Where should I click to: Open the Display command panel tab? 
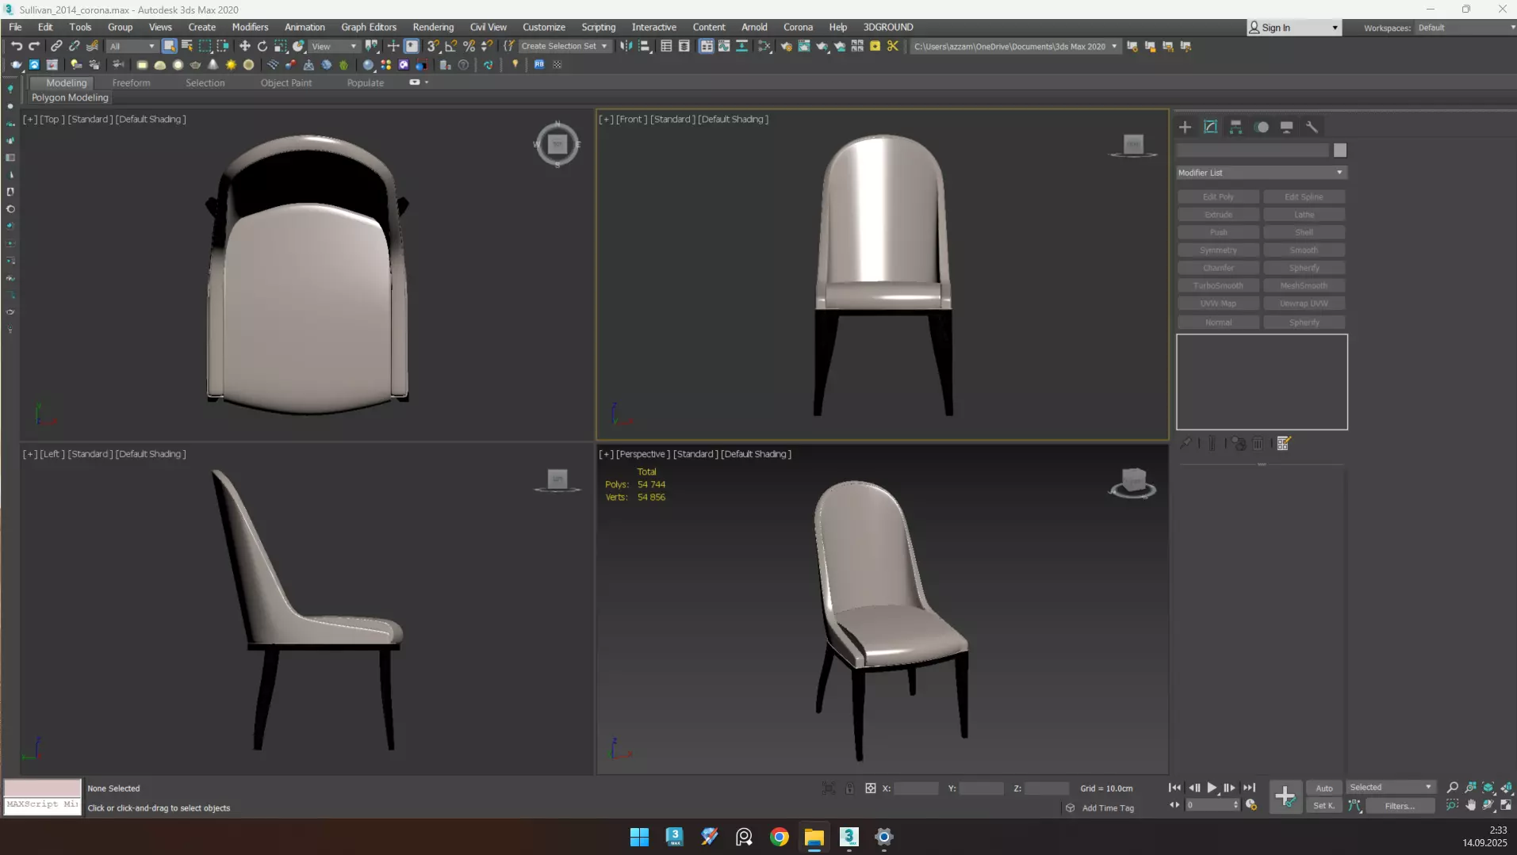[x=1287, y=127]
